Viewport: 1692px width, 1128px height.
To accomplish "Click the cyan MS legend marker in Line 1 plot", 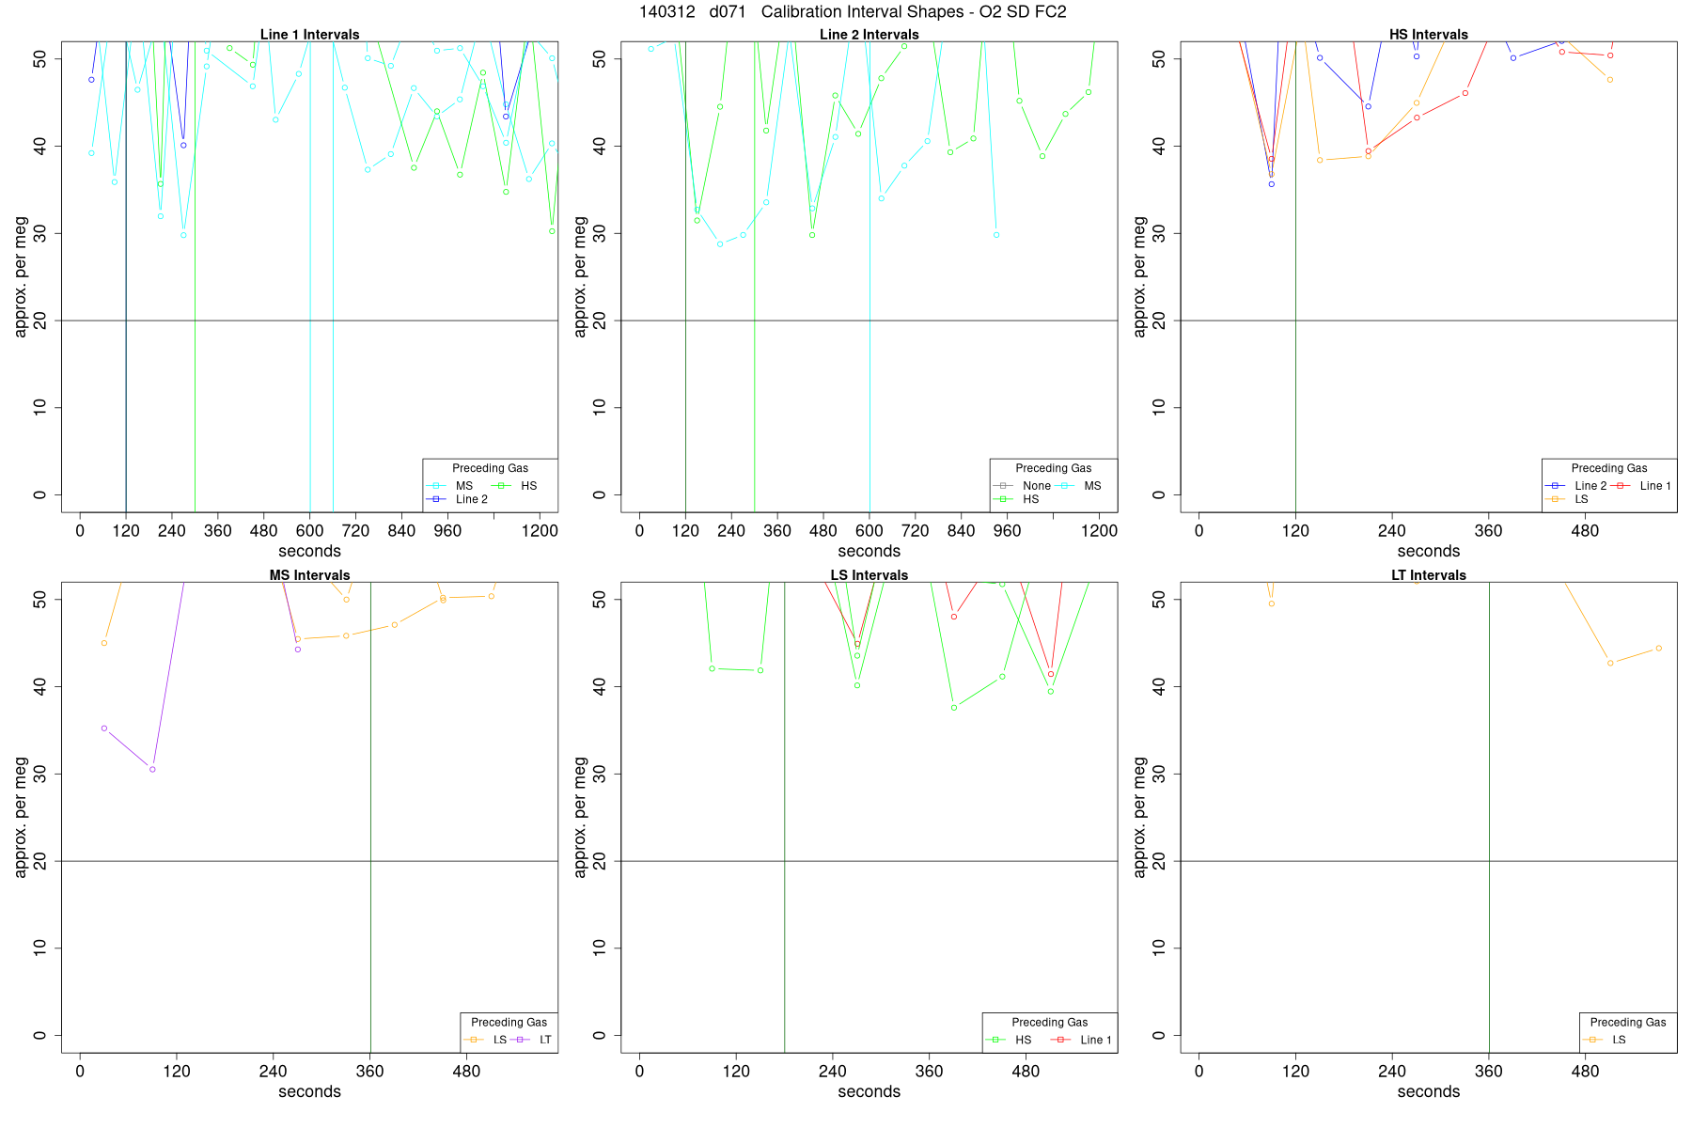I will click(436, 486).
